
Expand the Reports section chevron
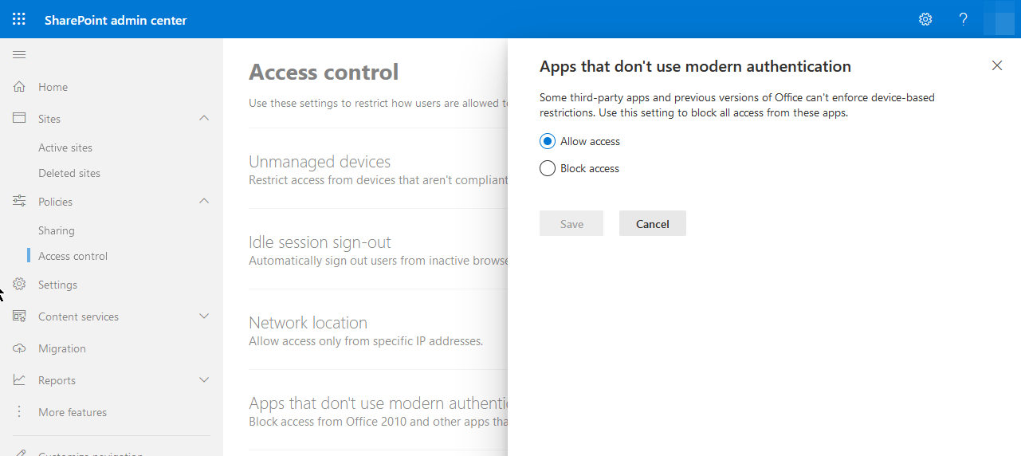[204, 380]
